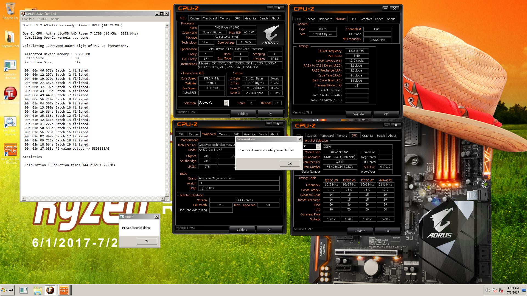Click the XMP-4272 frequency 2136 MHz cell
Image resolution: width=527 pixels, height=296 pixels.
tap(385, 185)
